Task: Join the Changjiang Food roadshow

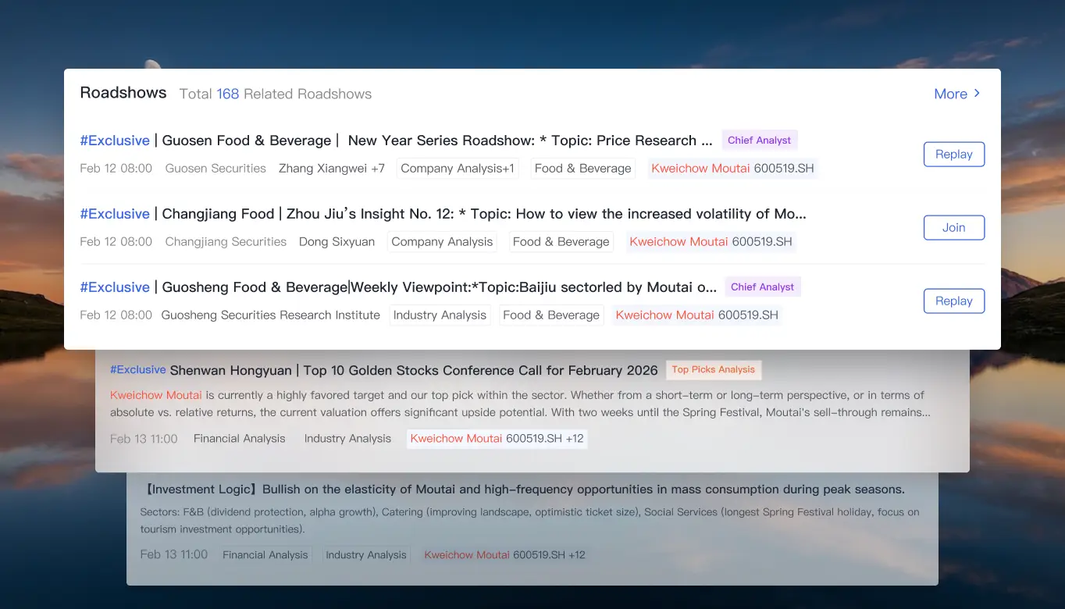Action: pyautogui.click(x=954, y=227)
